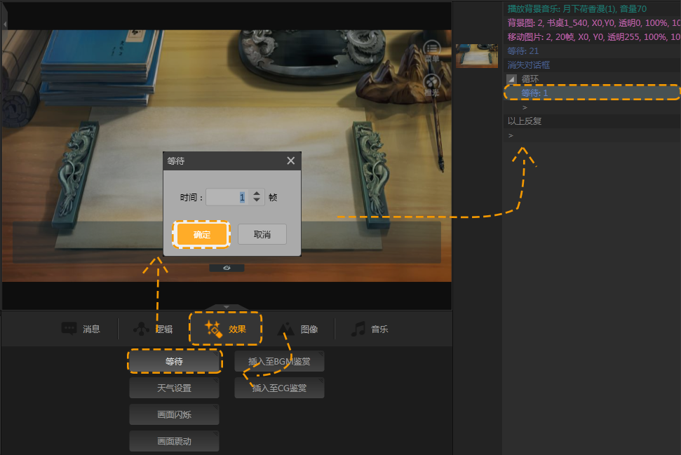Screen dimensions: 681x455
Task: Cancel the wait dialog with 取消
Action: pos(262,235)
